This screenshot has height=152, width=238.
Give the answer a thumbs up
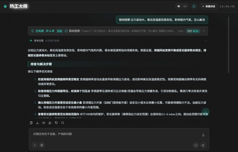coord(50,123)
